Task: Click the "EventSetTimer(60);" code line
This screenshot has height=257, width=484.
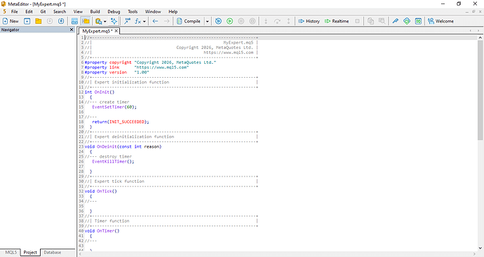Action: (x=114, y=107)
